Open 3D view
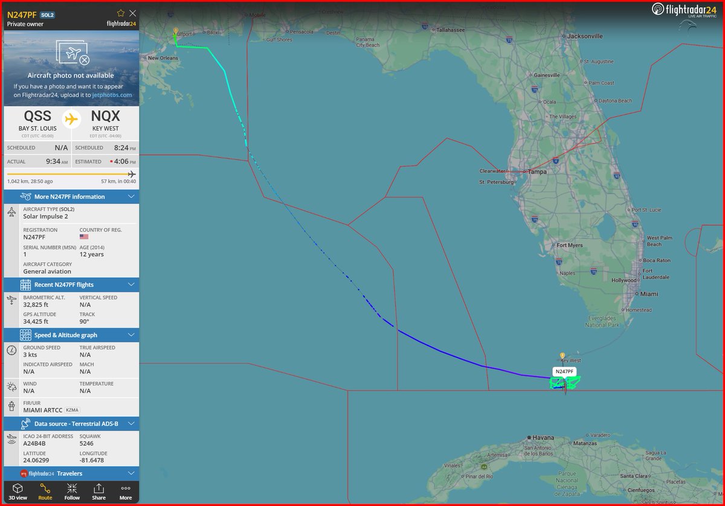This screenshot has height=506, width=725. (x=18, y=492)
